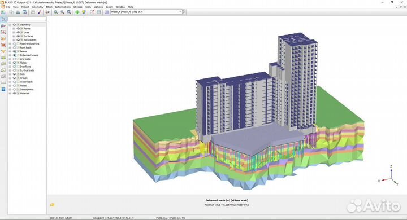Select the Lines tree item label
This screenshot has height=220, width=407.
(x=27, y=32)
